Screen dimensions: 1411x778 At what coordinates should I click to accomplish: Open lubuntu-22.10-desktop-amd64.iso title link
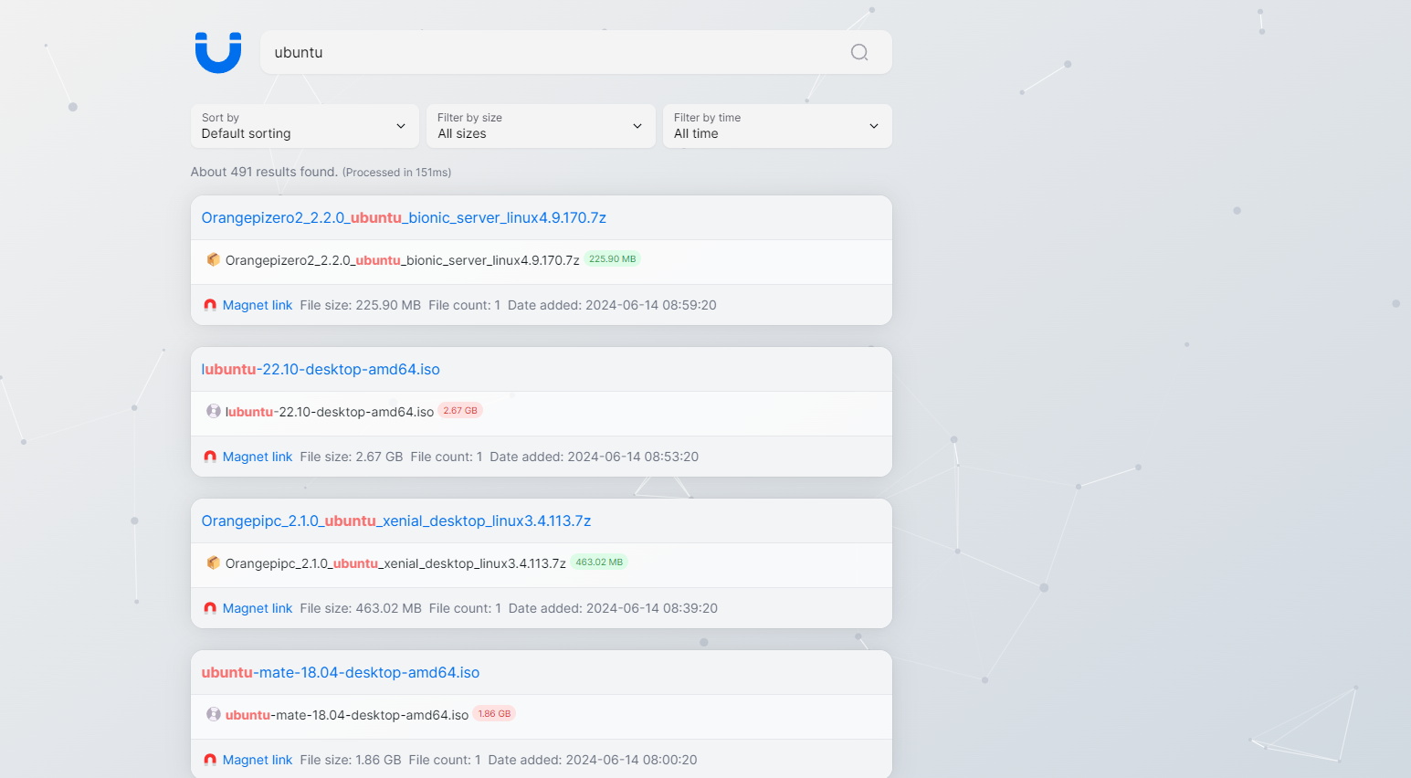tap(321, 369)
